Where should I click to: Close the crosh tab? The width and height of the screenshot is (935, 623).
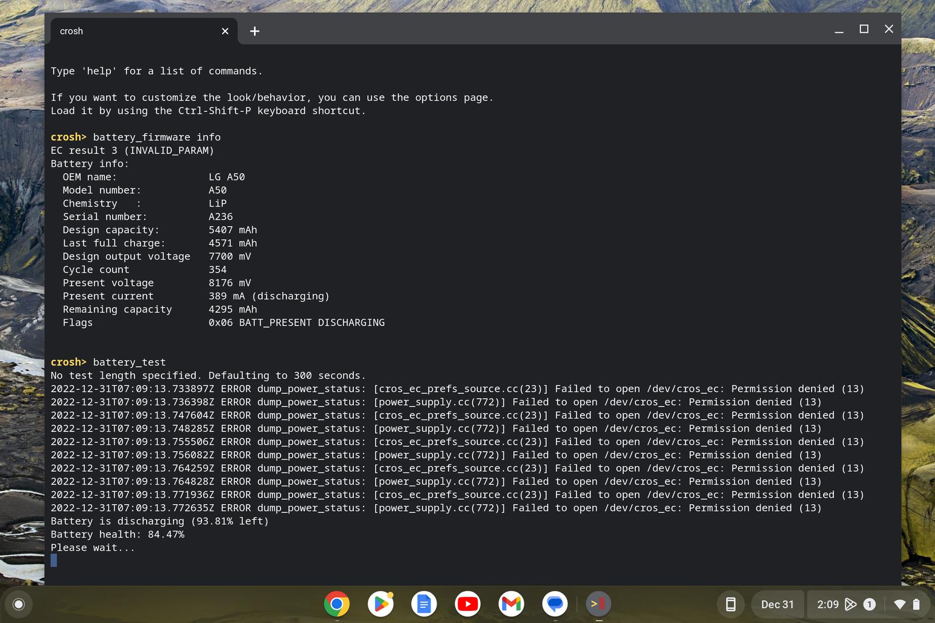click(225, 31)
